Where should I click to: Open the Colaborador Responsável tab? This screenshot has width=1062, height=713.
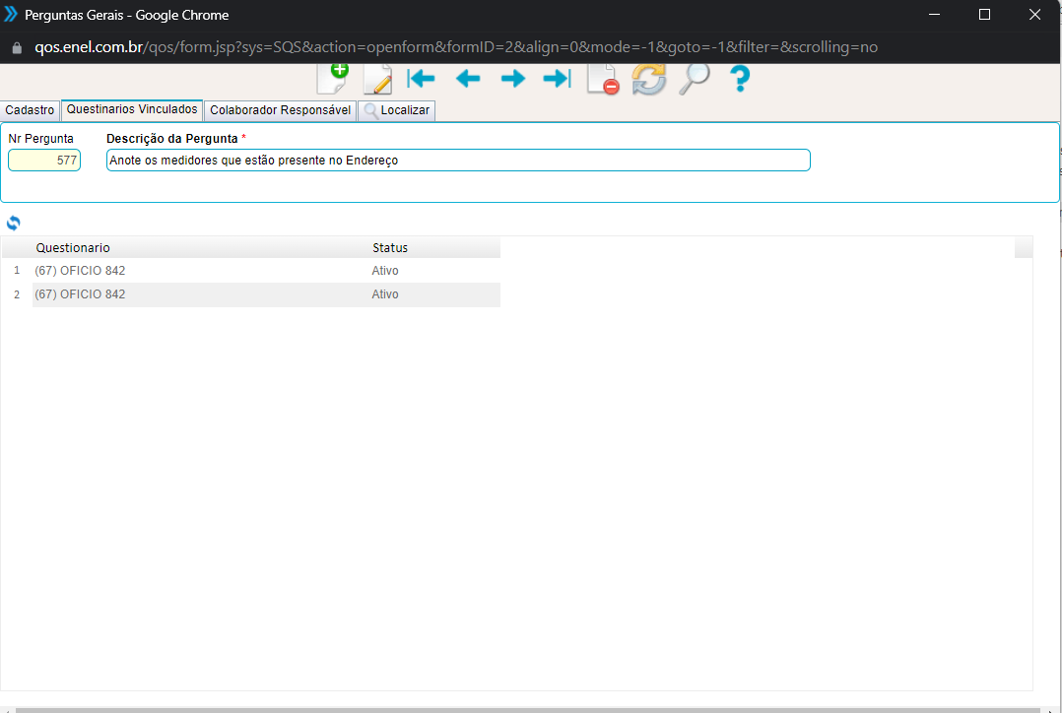tap(280, 110)
